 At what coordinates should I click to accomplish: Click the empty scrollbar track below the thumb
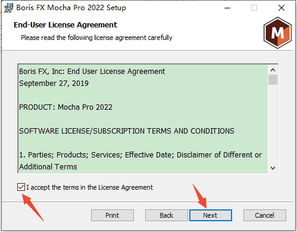click(273, 124)
